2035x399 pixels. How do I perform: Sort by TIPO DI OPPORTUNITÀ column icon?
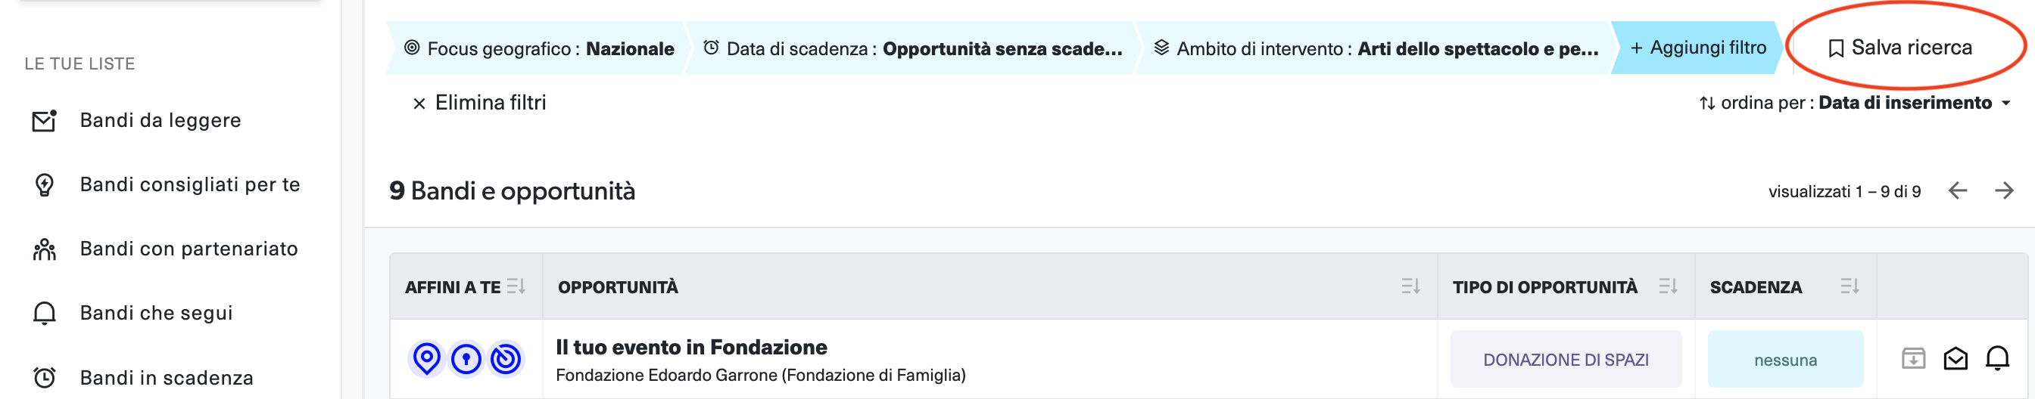click(1669, 286)
